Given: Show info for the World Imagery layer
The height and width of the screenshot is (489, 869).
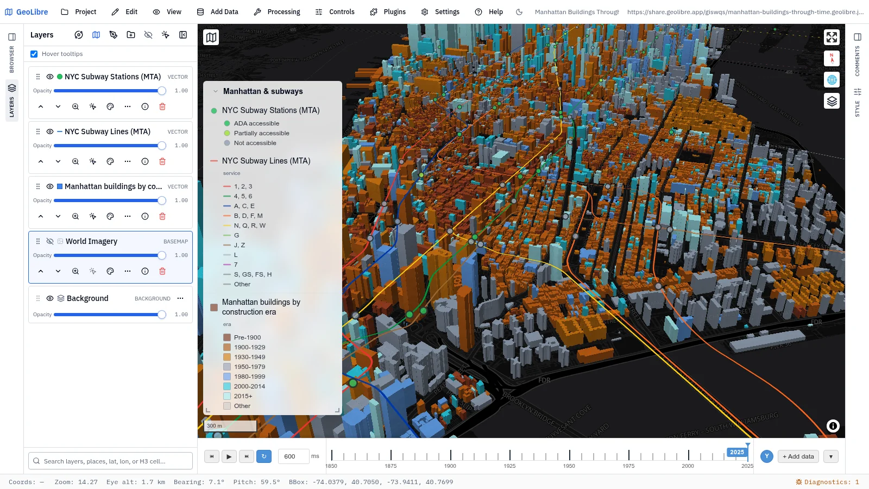Looking at the screenshot, I should tap(145, 271).
